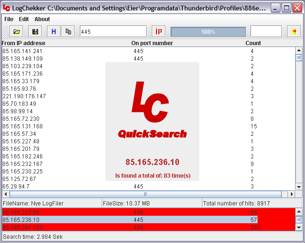This screenshot has width=305, height=243.
Task: Click the toolbar drag handle grip
Action: [x=6, y=31]
